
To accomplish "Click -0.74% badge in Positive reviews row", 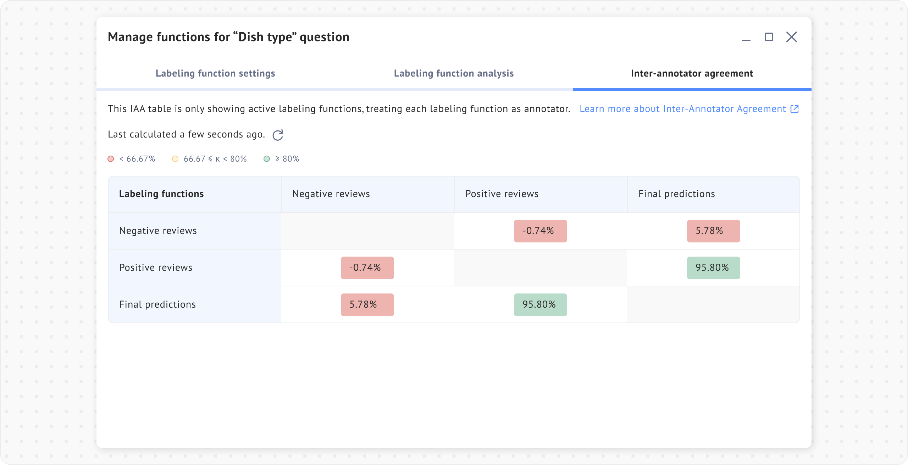I will [367, 268].
